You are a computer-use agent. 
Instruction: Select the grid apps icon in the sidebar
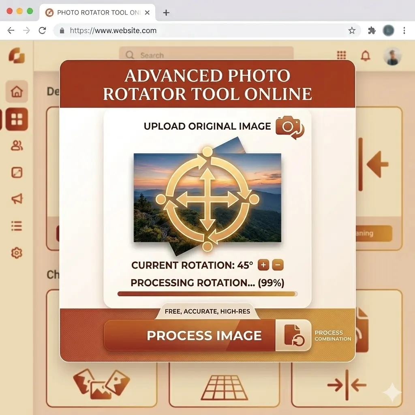(16, 120)
